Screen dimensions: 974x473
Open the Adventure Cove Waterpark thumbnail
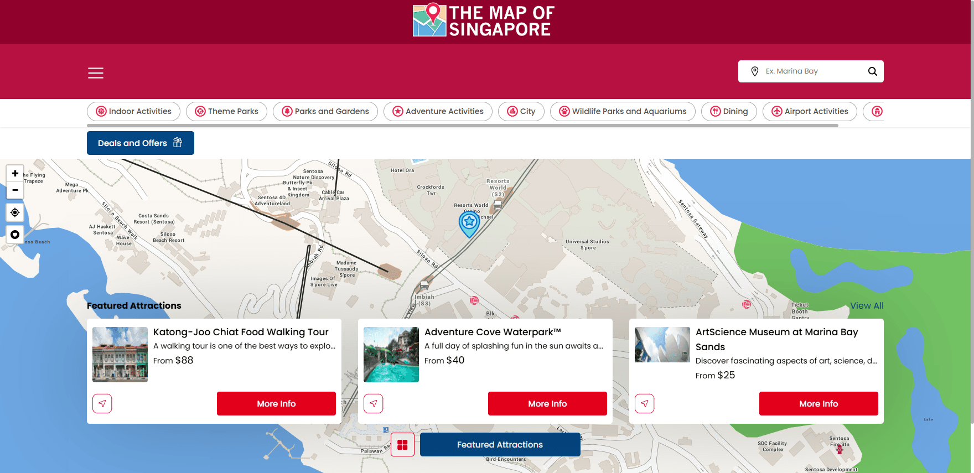(x=391, y=355)
